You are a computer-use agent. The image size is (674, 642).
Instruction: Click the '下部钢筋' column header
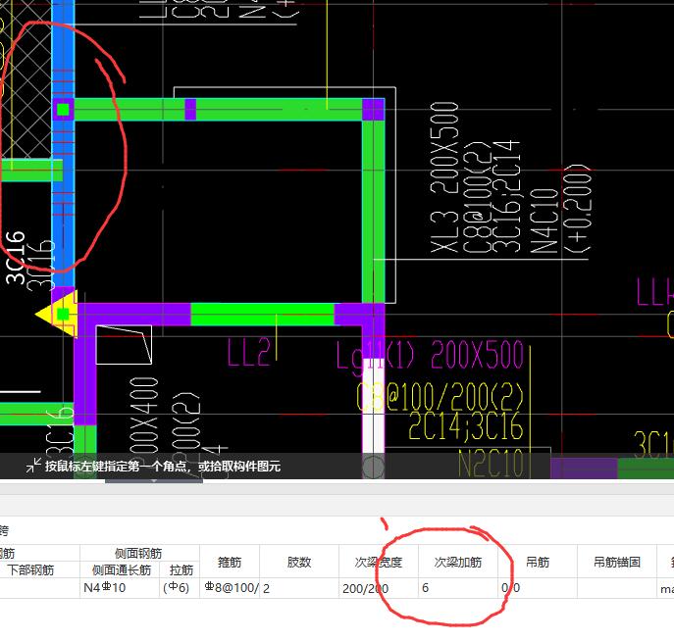coord(30,569)
